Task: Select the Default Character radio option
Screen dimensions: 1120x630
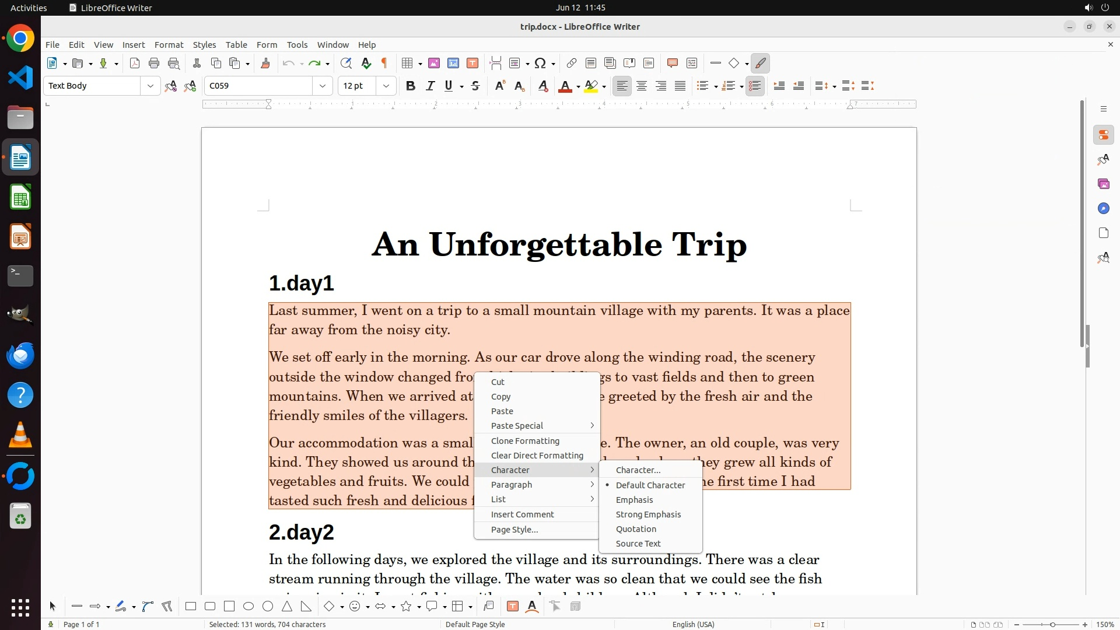Action: tap(650, 485)
